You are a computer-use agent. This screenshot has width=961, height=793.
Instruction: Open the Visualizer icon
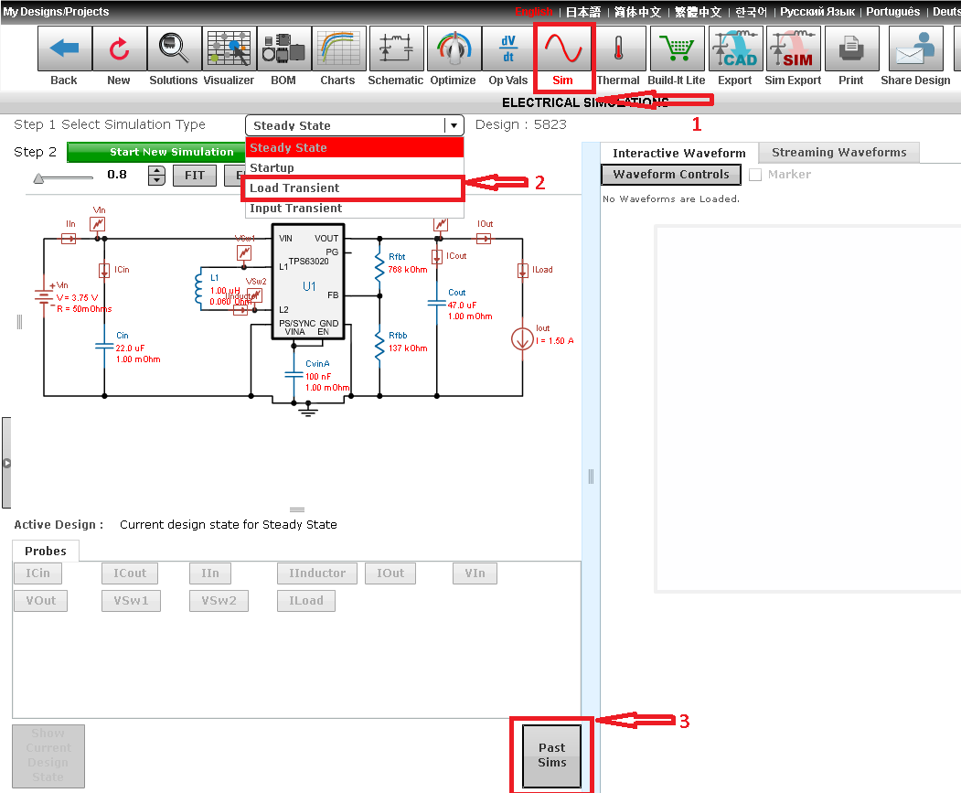(229, 48)
